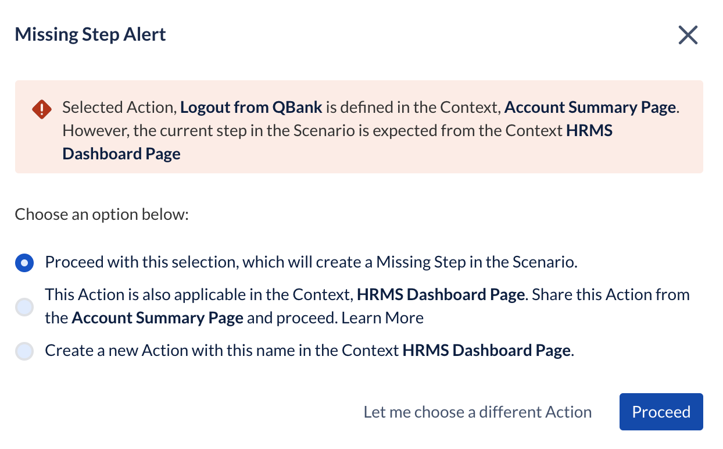Image resolution: width=723 pixels, height=449 pixels.
Task: Open the Learn More link
Action: tap(382, 318)
